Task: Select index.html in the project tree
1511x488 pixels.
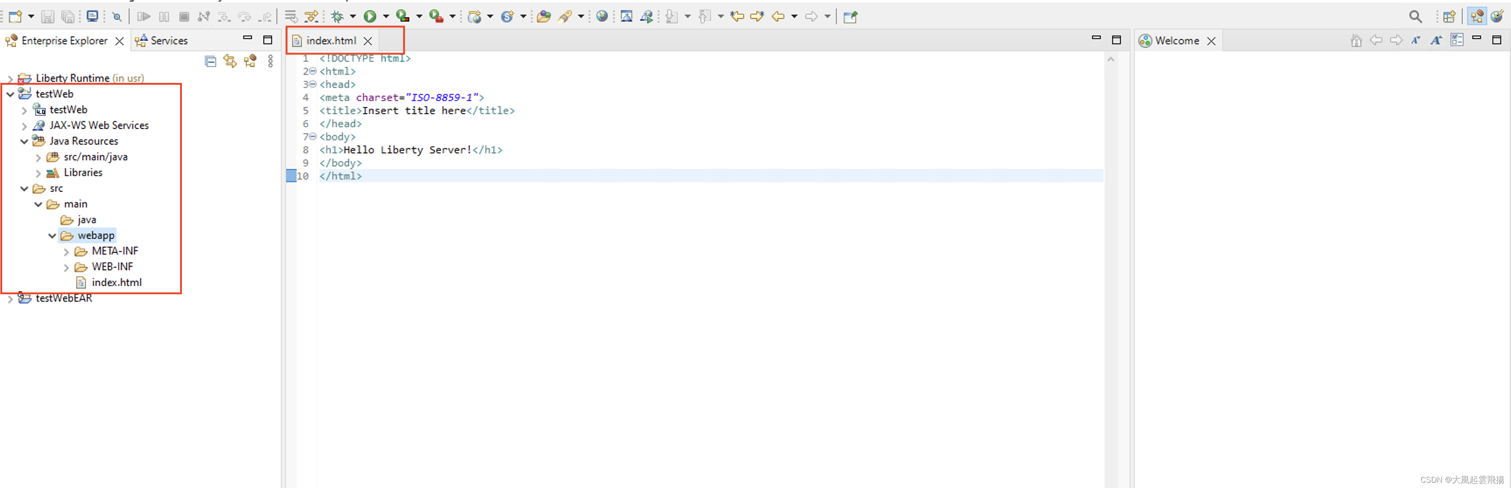Action: point(117,282)
